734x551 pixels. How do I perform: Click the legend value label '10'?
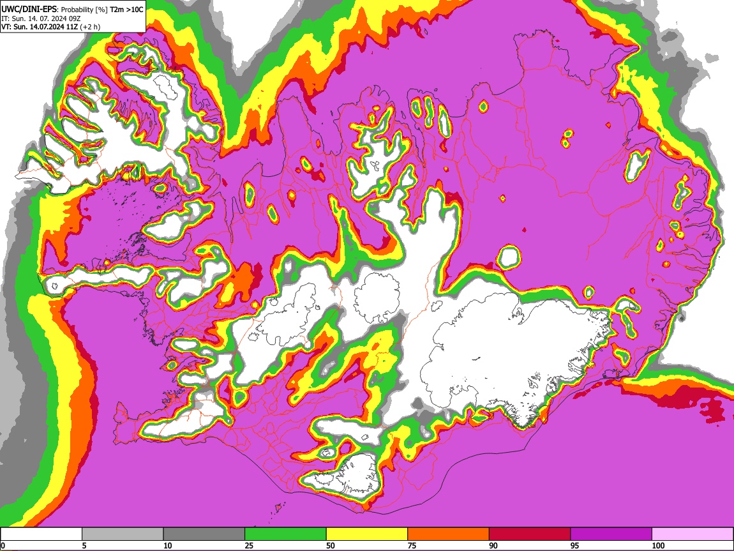point(168,545)
